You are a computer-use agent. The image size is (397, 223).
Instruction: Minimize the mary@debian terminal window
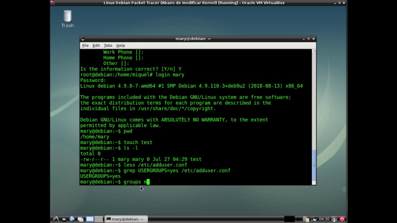tap(304, 39)
